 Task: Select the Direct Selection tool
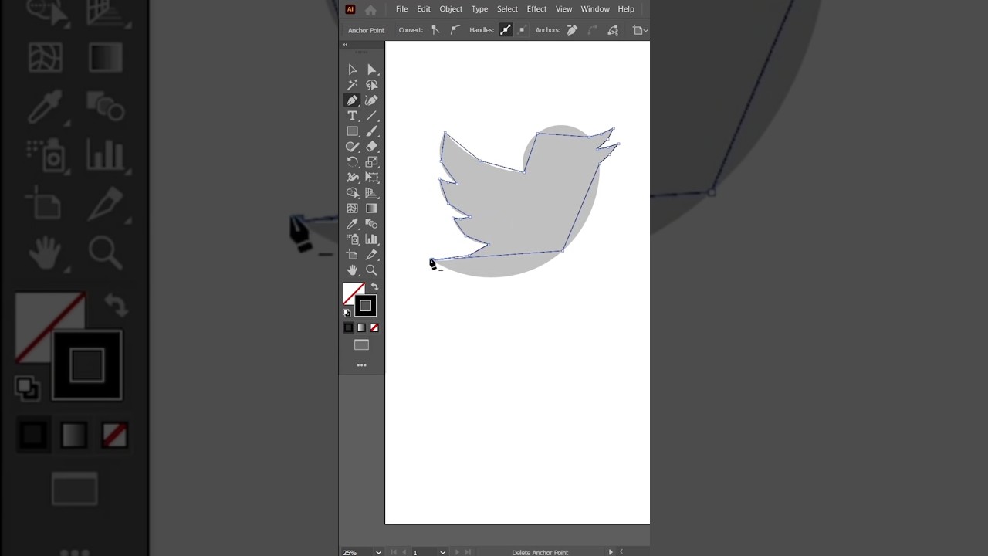coord(371,69)
